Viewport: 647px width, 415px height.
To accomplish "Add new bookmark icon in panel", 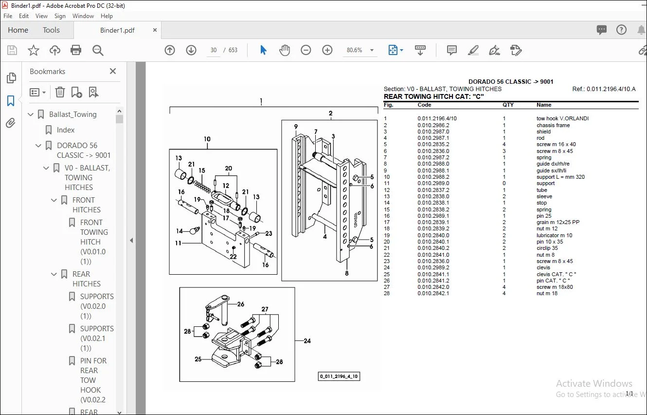I will click(77, 92).
